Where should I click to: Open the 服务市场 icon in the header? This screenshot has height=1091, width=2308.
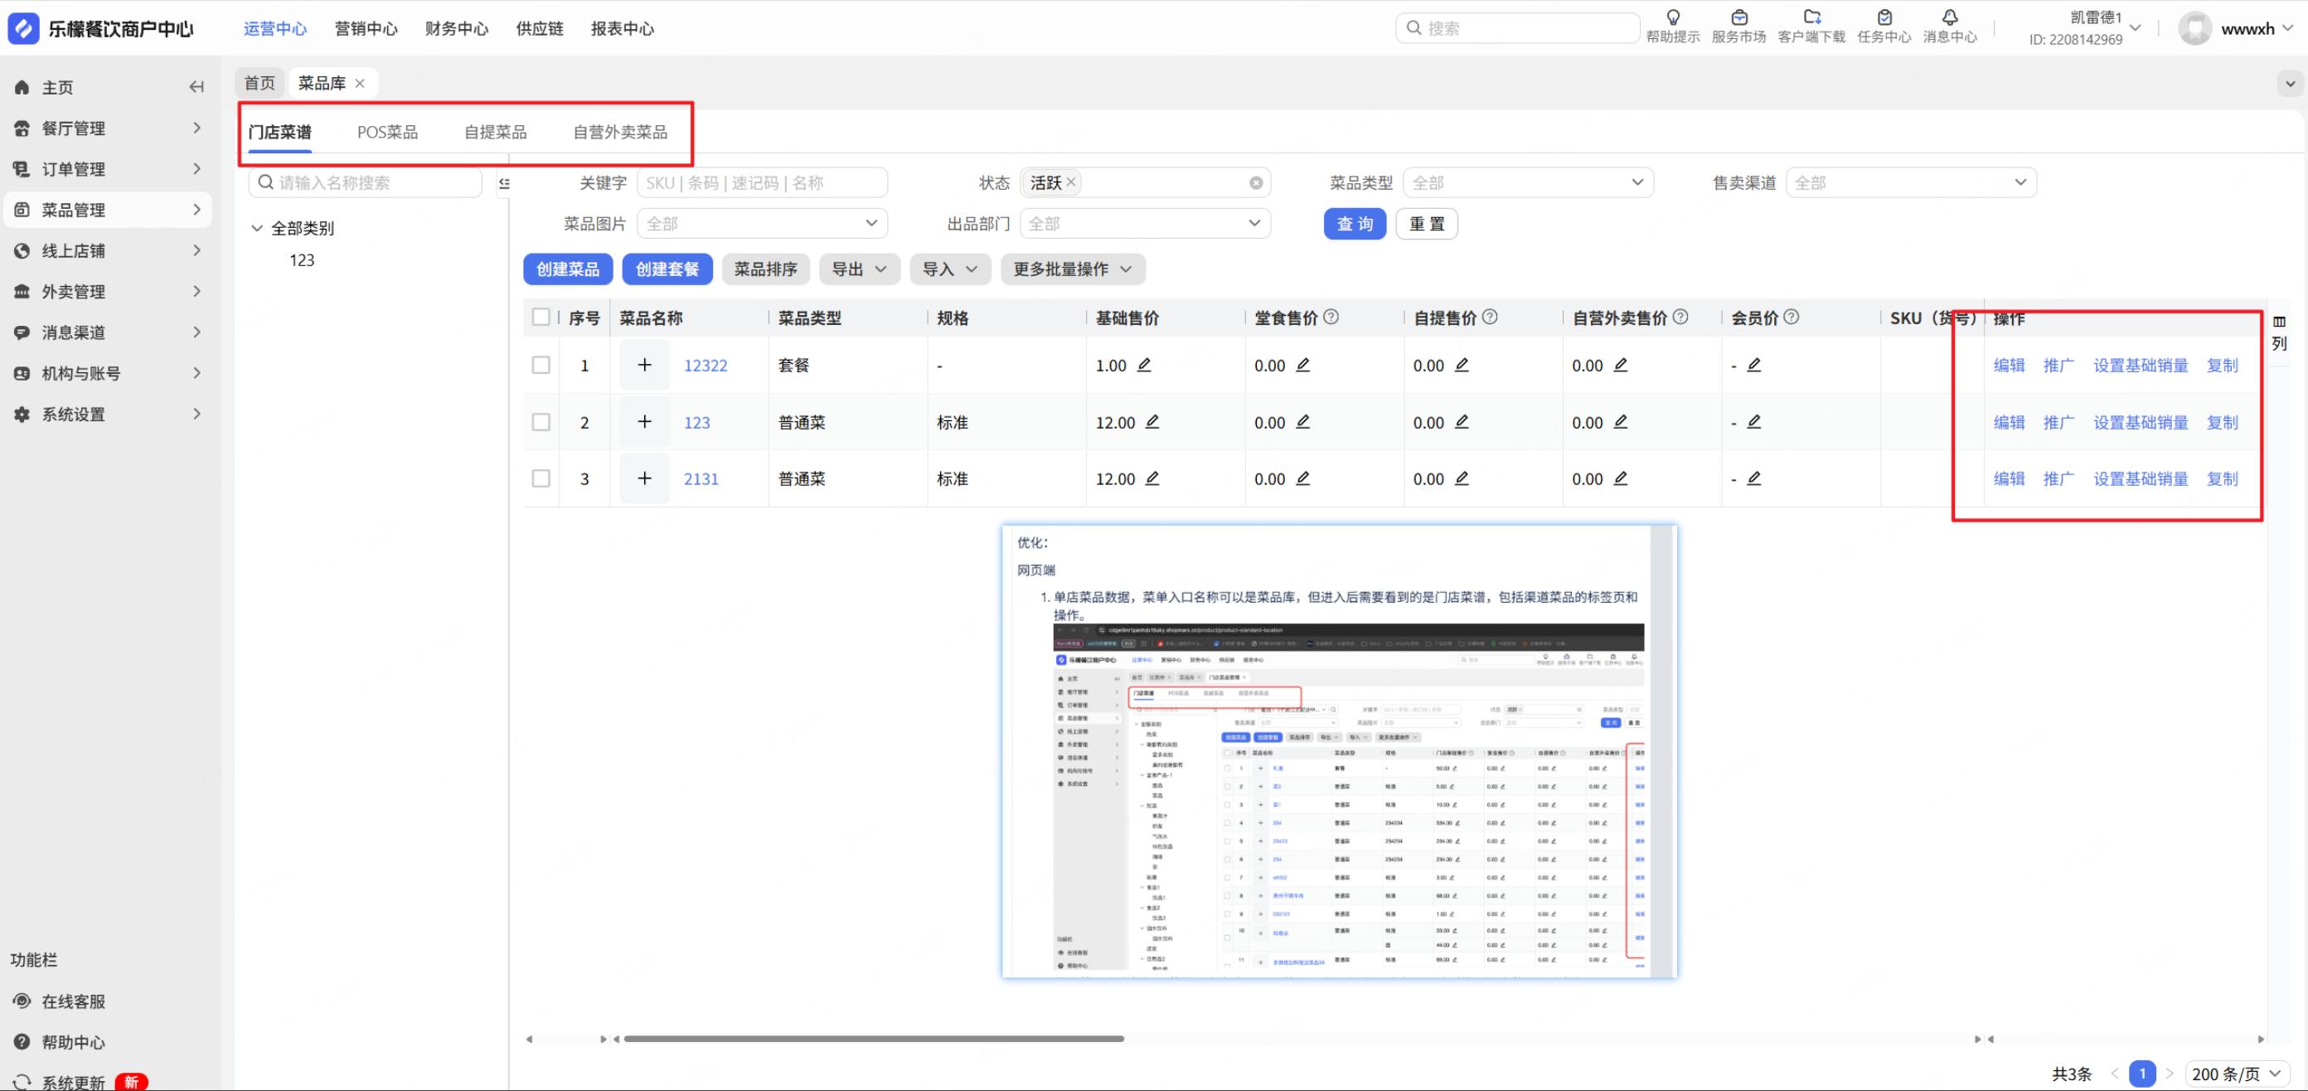(1738, 18)
